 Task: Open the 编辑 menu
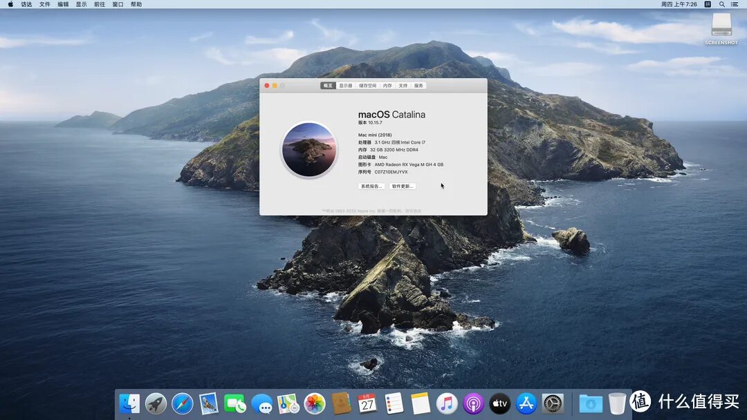(x=63, y=4)
